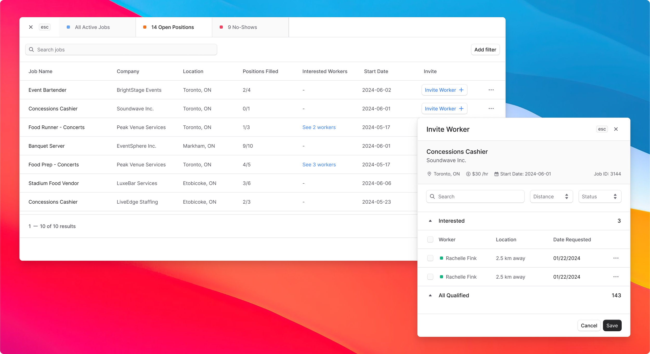Click the search magnifier icon in Search jobs

(x=31, y=50)
